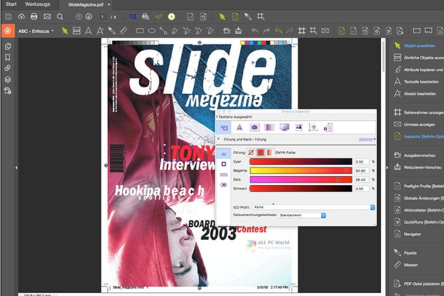Image resolution: width=444 pixels, height=296 pixels.
Task: Click Ausgabevorschau in tools pane
Action: point(420,155)
